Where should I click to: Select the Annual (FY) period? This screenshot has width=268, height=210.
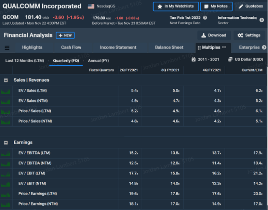click(98, 61)
